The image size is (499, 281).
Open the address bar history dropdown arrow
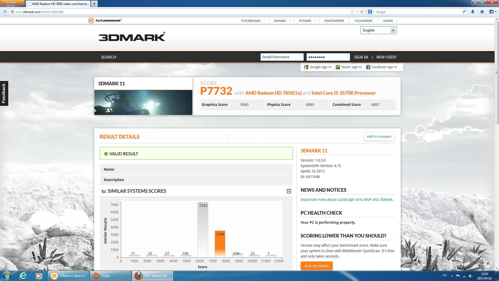coord(357,12)
